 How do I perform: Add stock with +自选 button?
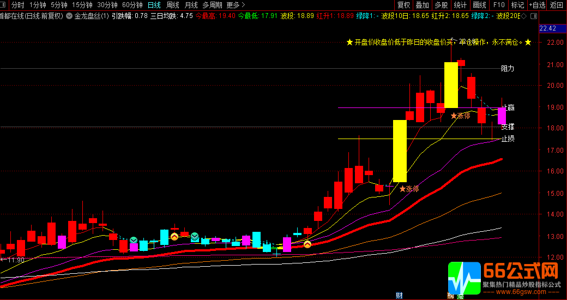(x=537, y=5)
